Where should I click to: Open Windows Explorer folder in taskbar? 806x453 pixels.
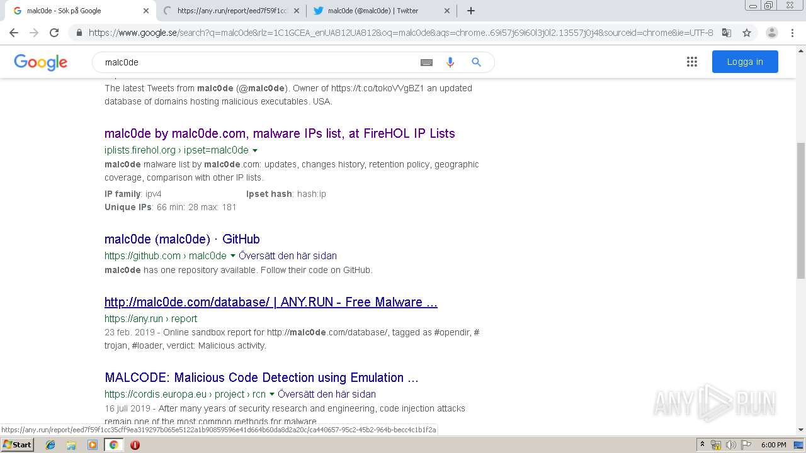click(x=71, y=445)
